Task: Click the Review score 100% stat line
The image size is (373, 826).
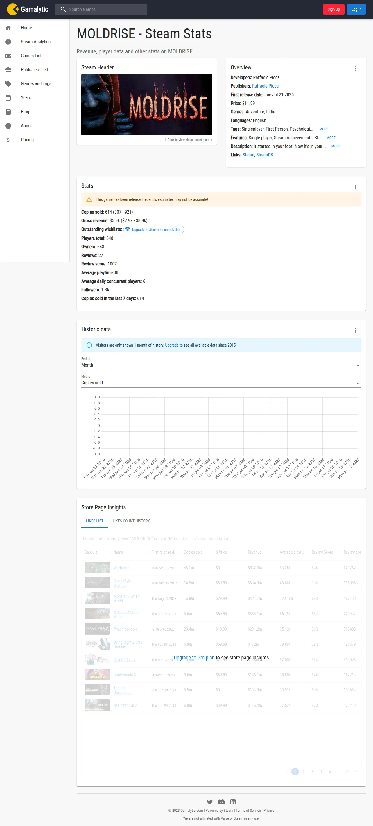Action: tap(99, 264)
